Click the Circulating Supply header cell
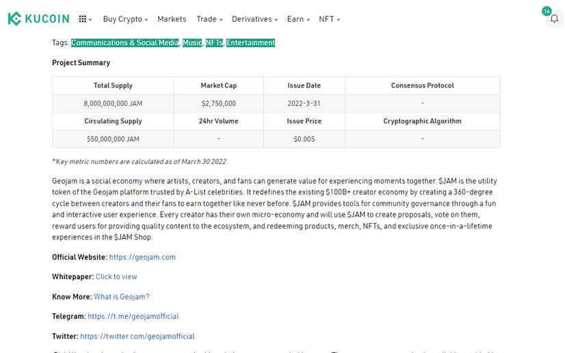This screenshot has height=353, width=565. pos(113,121)
